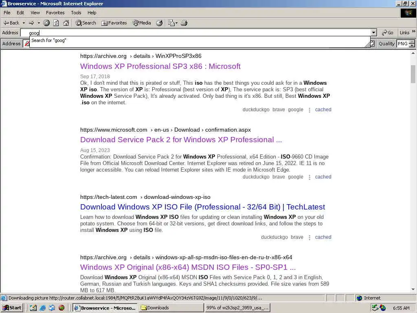
Task: Click the red round quick launch icon
Action: click(61, 308)
